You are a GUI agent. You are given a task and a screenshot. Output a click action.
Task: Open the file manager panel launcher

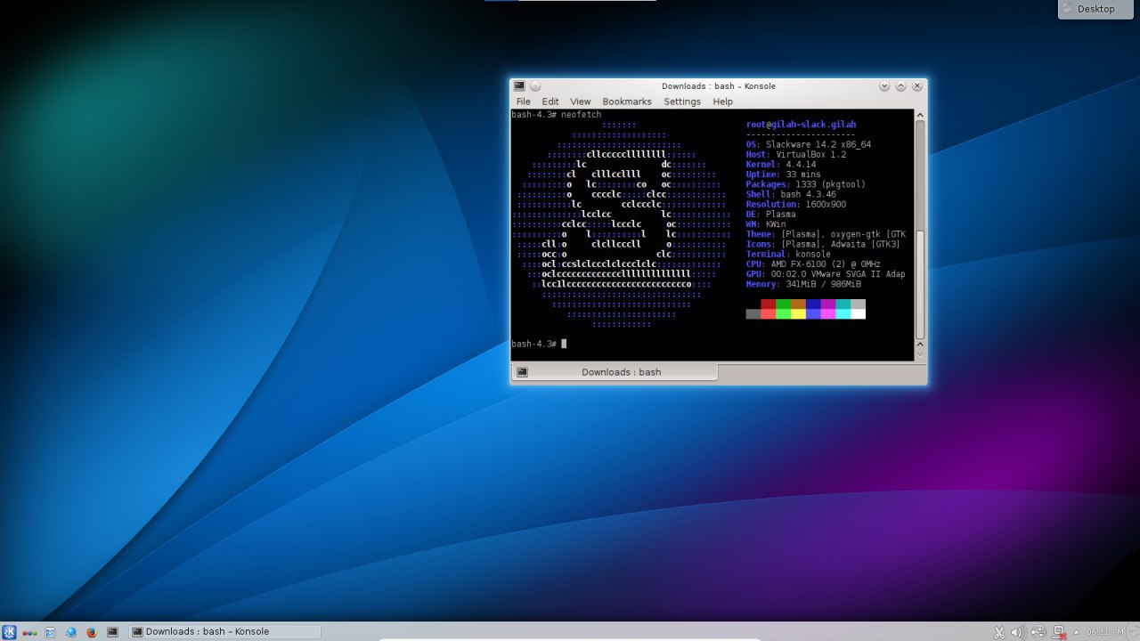[50, 632]
